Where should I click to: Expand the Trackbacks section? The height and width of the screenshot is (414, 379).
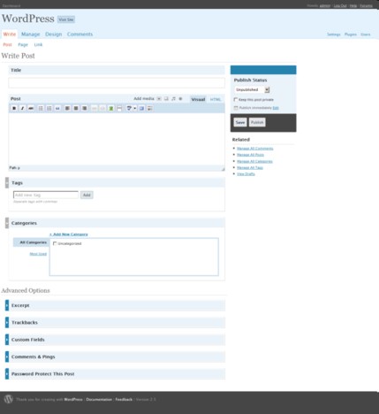tap(7, 323)
